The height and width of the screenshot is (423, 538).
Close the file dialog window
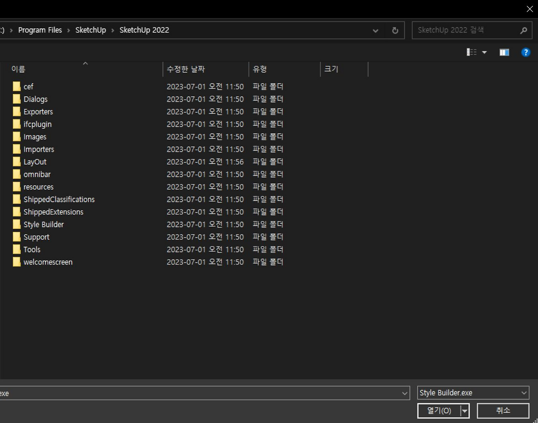(x=530, y=9)
